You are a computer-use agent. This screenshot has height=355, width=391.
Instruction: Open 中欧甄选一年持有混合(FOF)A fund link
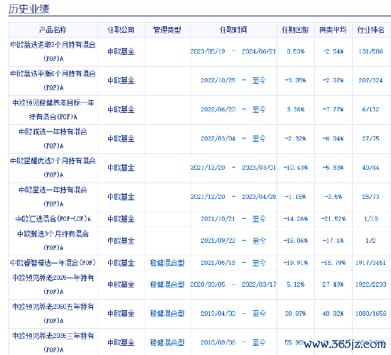tap(53, 138)
